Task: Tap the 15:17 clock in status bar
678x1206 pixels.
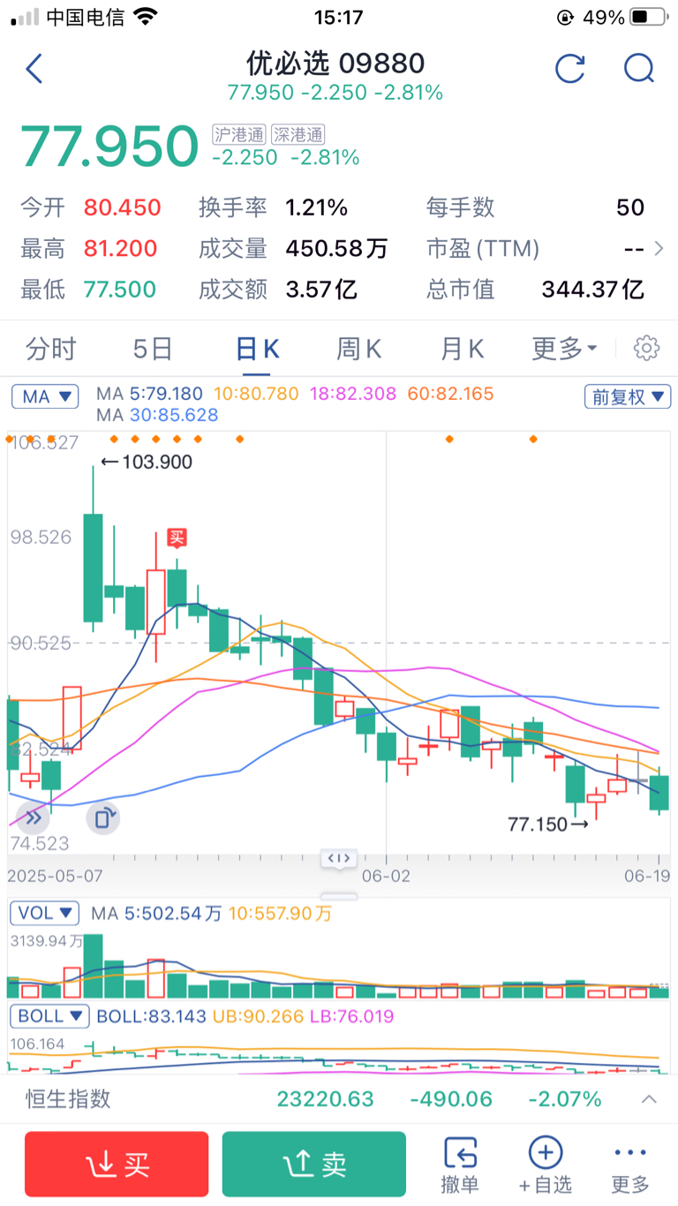Action: point(338,17)
